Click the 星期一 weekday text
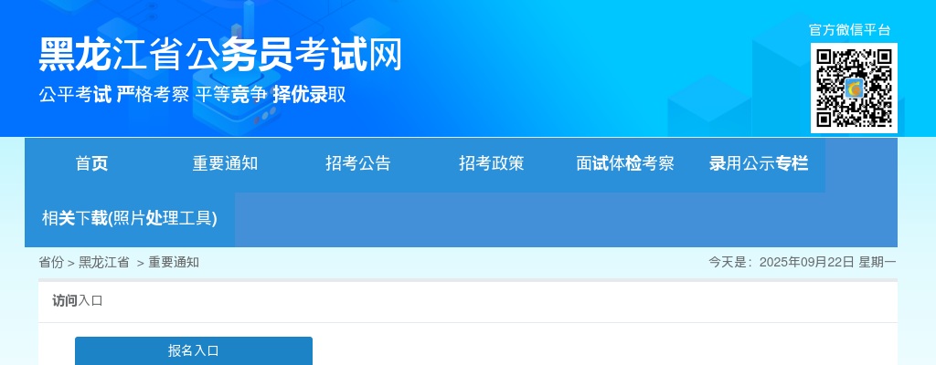The height and width of the screenshot is (365, 936). 877,263
